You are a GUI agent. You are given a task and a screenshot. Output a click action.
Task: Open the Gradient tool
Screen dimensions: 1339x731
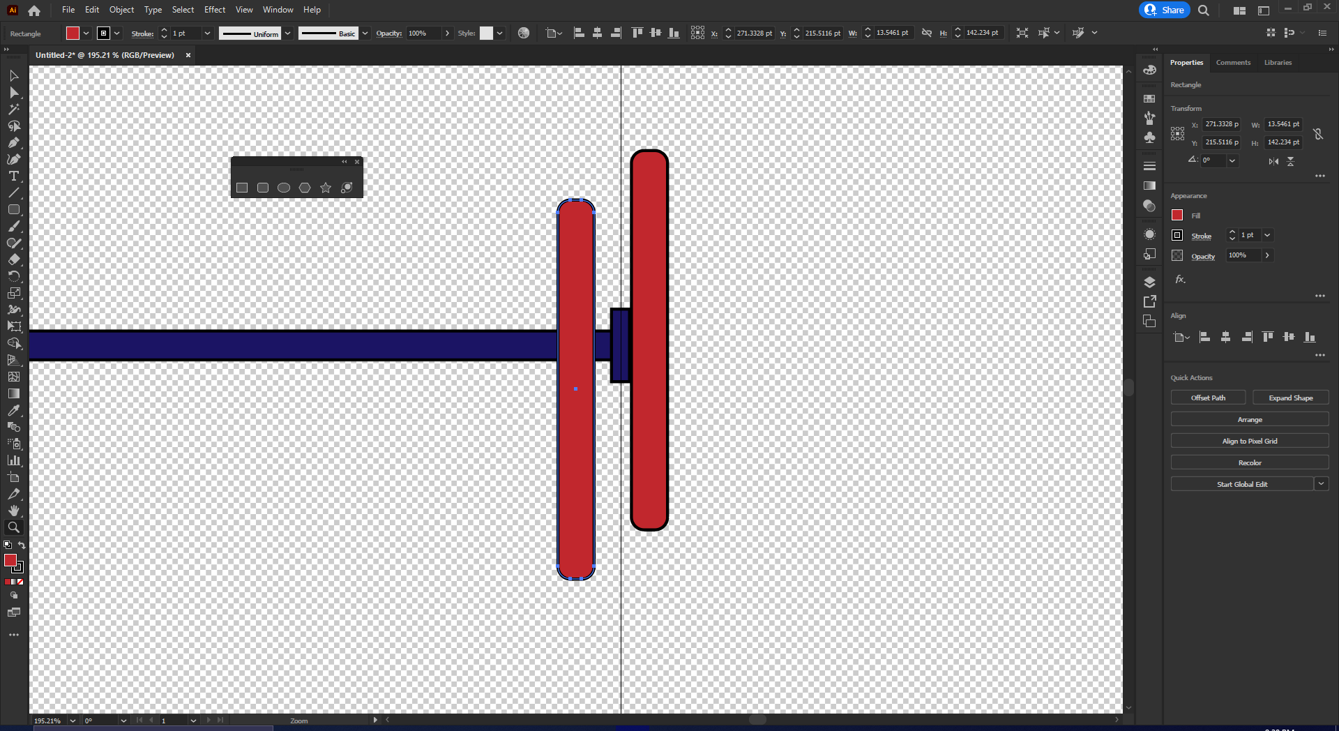tap(13, 393)
